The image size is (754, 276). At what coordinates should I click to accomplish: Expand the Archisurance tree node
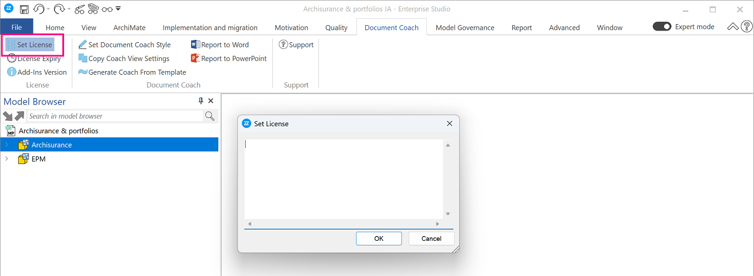[x=7, y=145]
